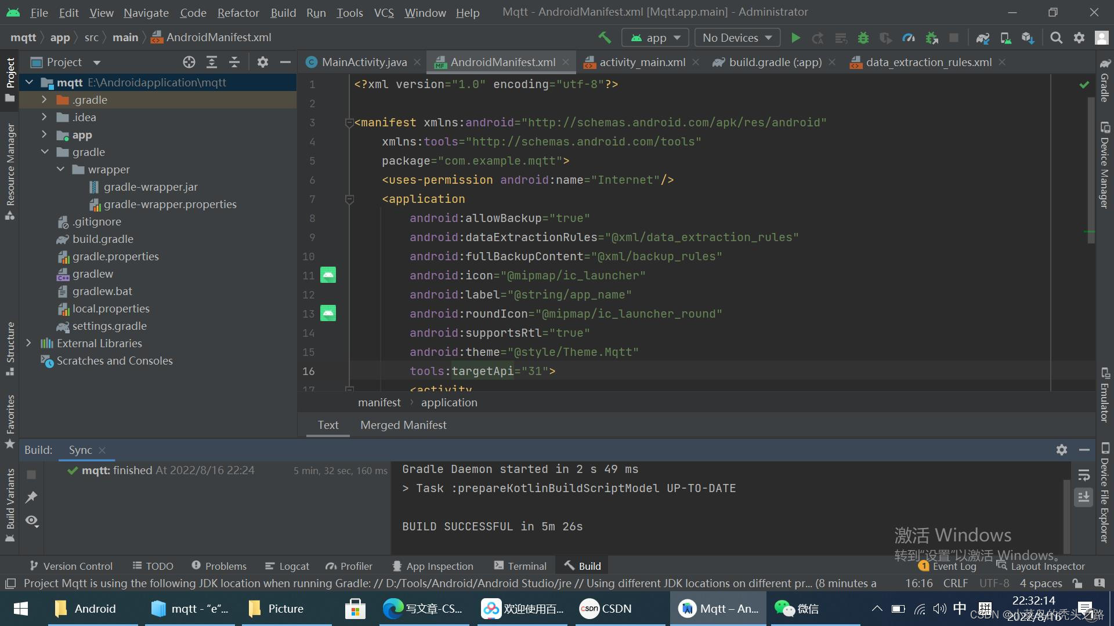Toggle the pin tab icon in Build panel
The width and height of the screenshot is (1114, 626).
tap(31, 497)
